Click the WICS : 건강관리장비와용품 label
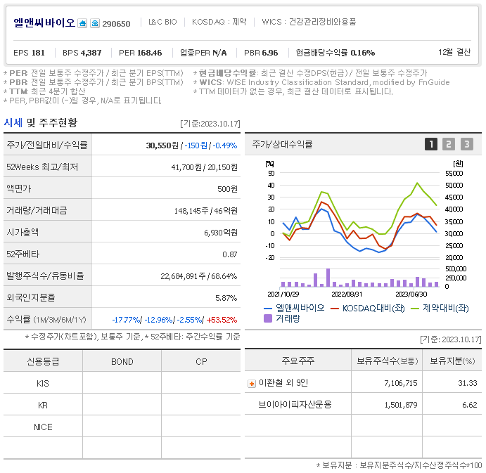Screen dimensions: 486x473 [309, 22]
